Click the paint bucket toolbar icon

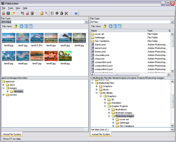23,13
